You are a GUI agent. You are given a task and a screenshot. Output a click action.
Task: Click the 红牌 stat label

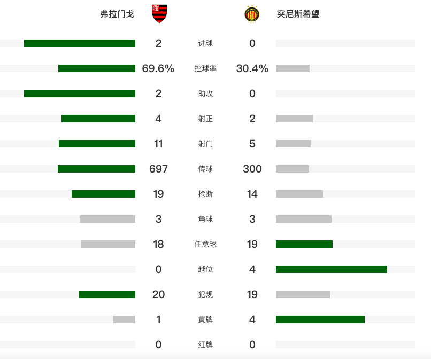205,345
